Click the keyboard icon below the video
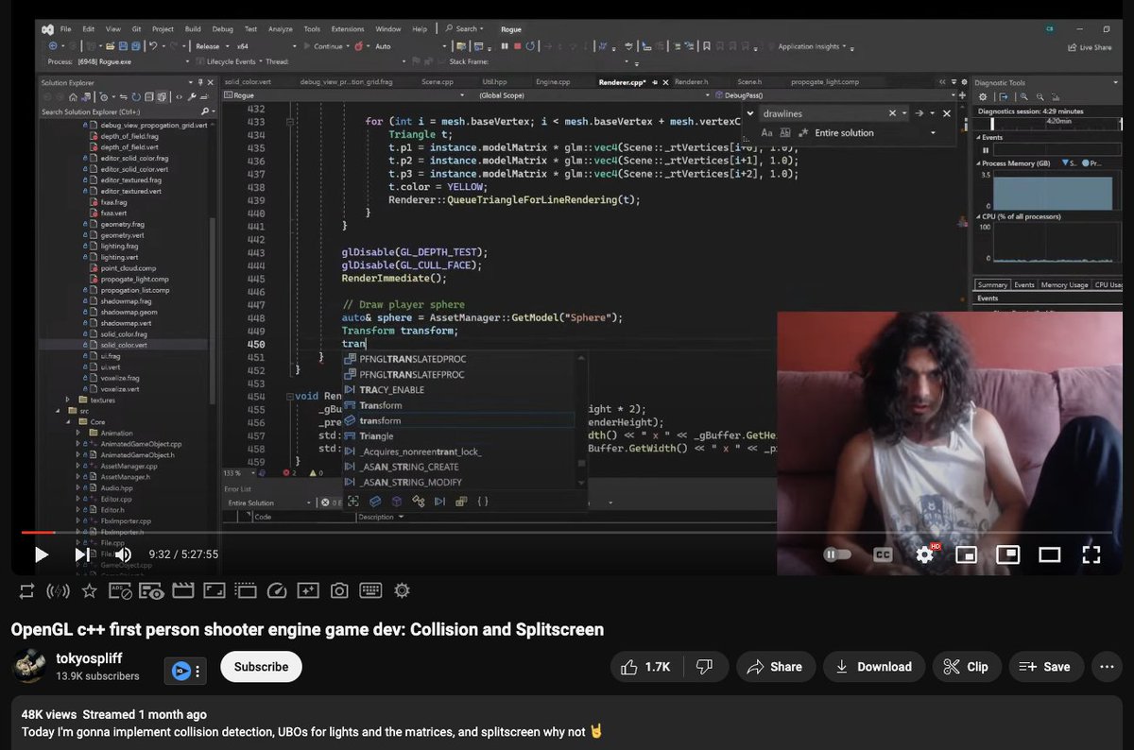Image resolution: width=1134 pixels, height=750 pixels. click(x=370, y=591)
